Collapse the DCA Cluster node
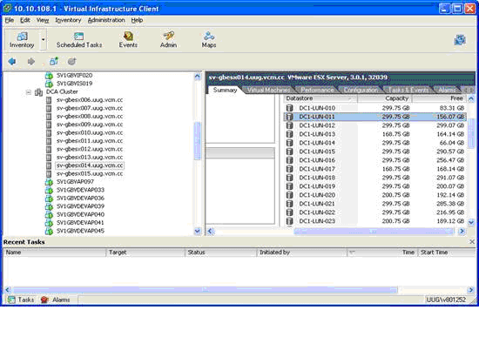This screenshot has width=479, height=357. pos(29,92)
